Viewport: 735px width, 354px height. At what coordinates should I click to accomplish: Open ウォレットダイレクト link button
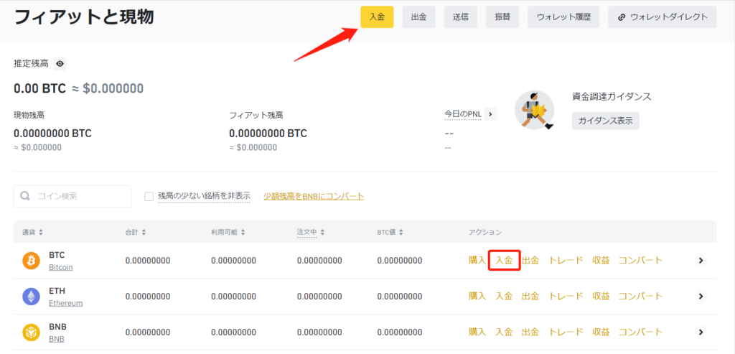coord(663,17)
